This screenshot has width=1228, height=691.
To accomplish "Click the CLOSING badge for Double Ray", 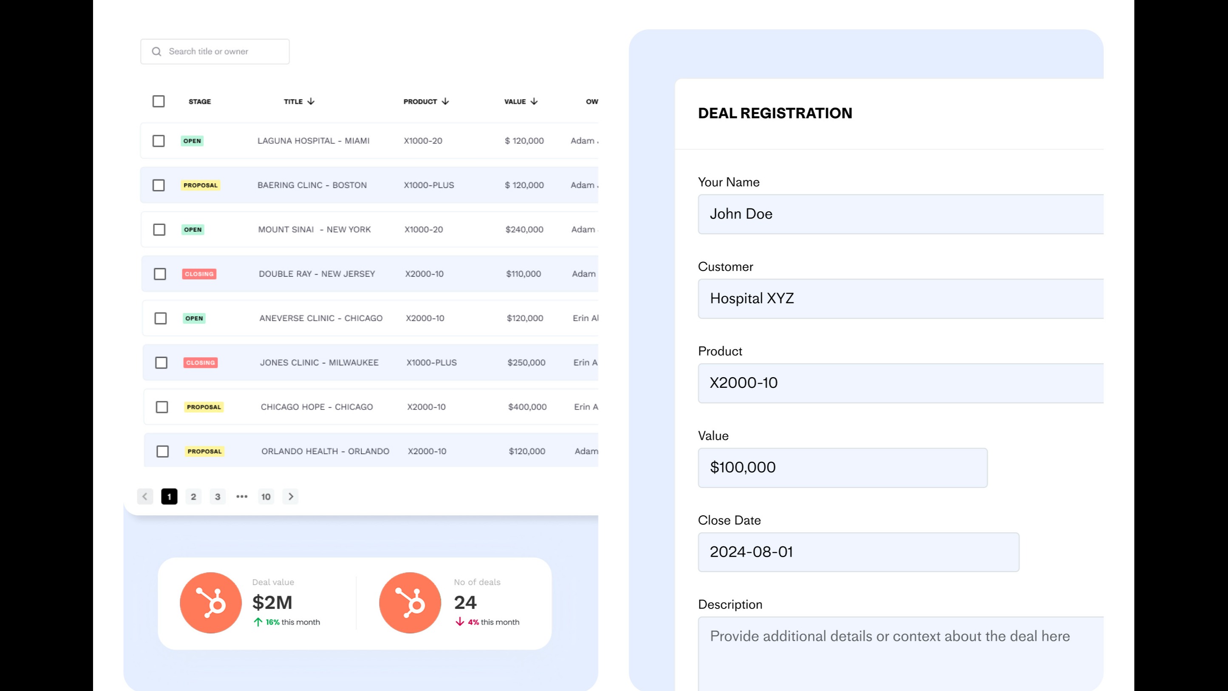I will tap(199, 274).
